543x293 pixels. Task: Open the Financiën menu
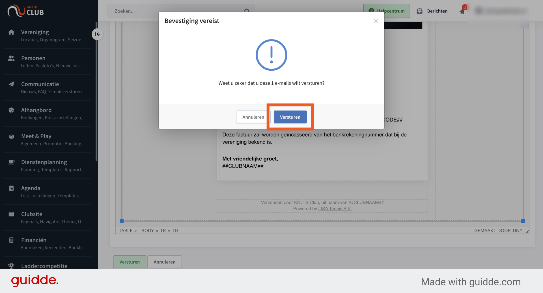[48, 244]
